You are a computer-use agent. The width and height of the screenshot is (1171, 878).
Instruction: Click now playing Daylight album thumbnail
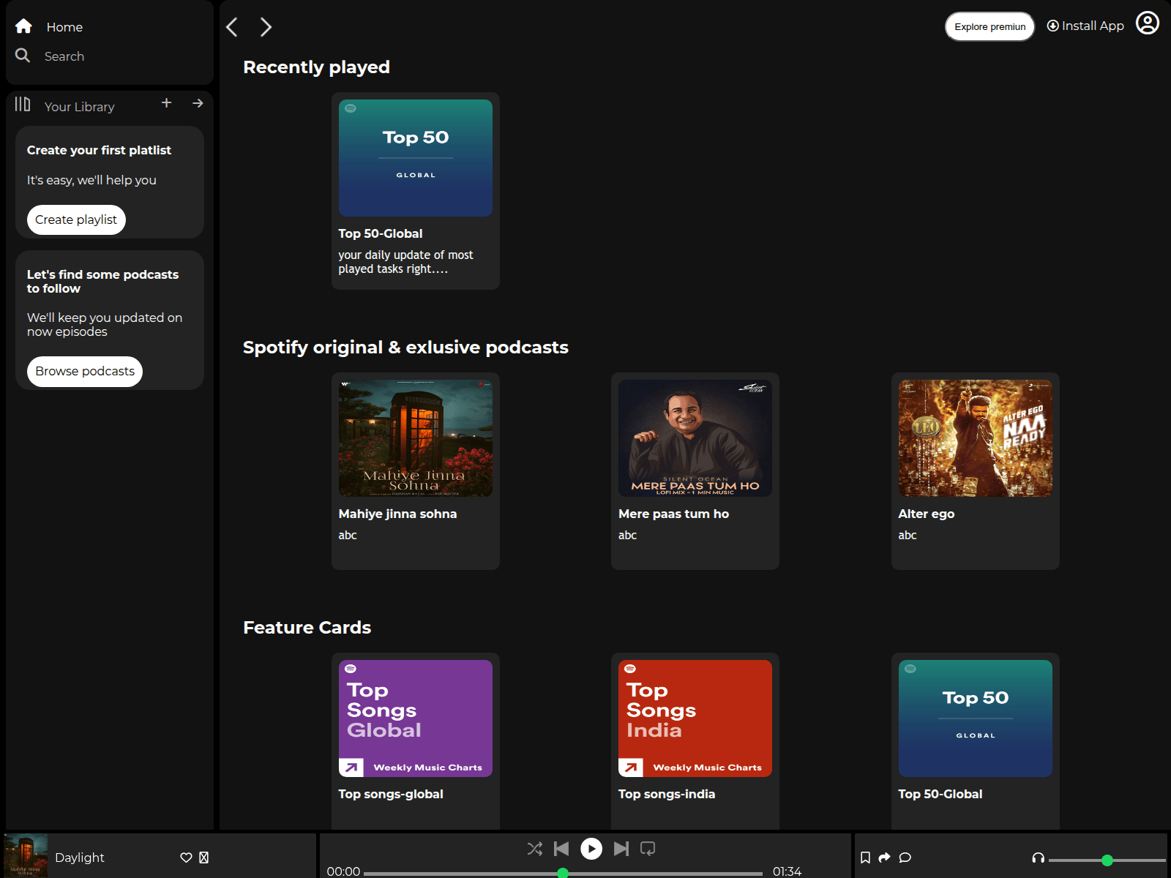26,856
